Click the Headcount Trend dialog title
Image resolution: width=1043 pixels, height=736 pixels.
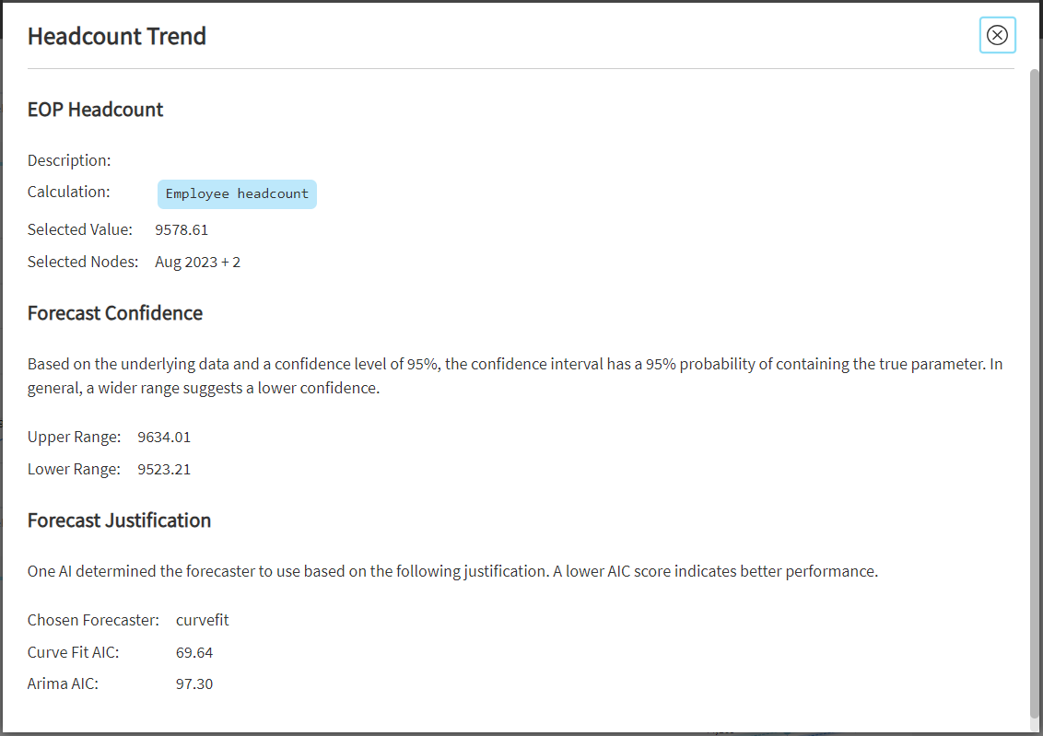tap(117, 36)
